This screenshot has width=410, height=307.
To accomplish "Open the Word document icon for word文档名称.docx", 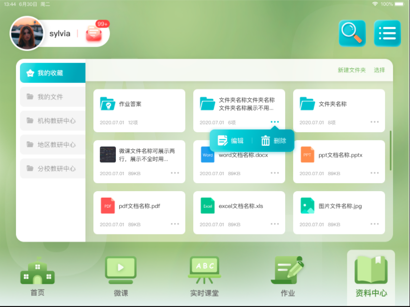I will click(x=207, y=155).
